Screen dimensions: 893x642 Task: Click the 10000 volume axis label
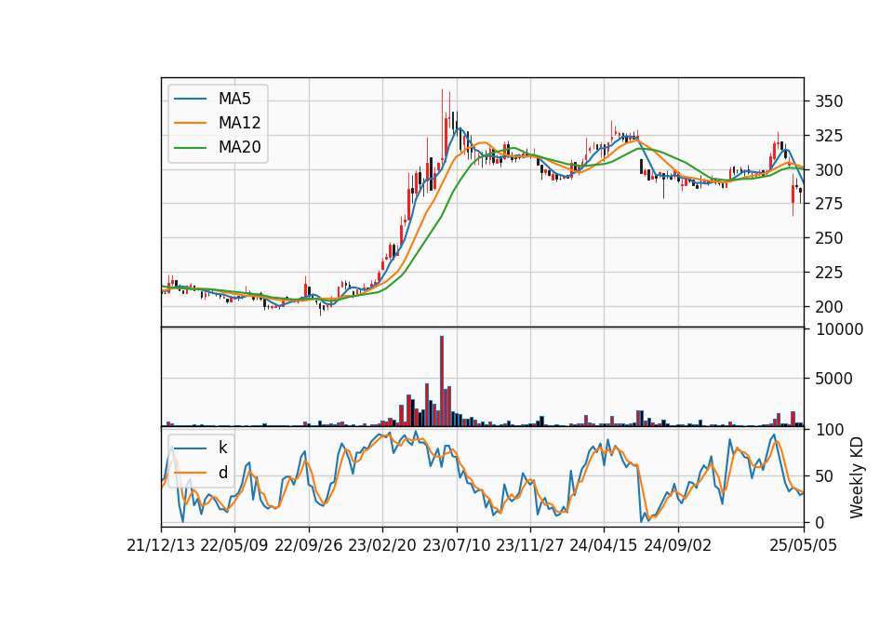click(x=839, y=329)
